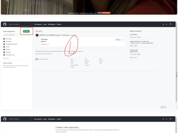Viewport: 178px width, 133px height.
Task: Open the About footer link
Action: [72, 61]
